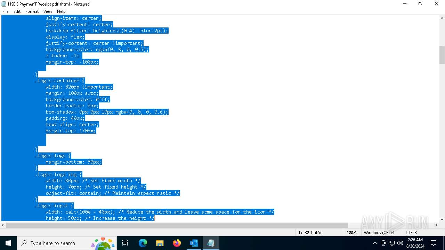Launch Firefox from taskbar
Screen dimensions: 445x250
177,243
